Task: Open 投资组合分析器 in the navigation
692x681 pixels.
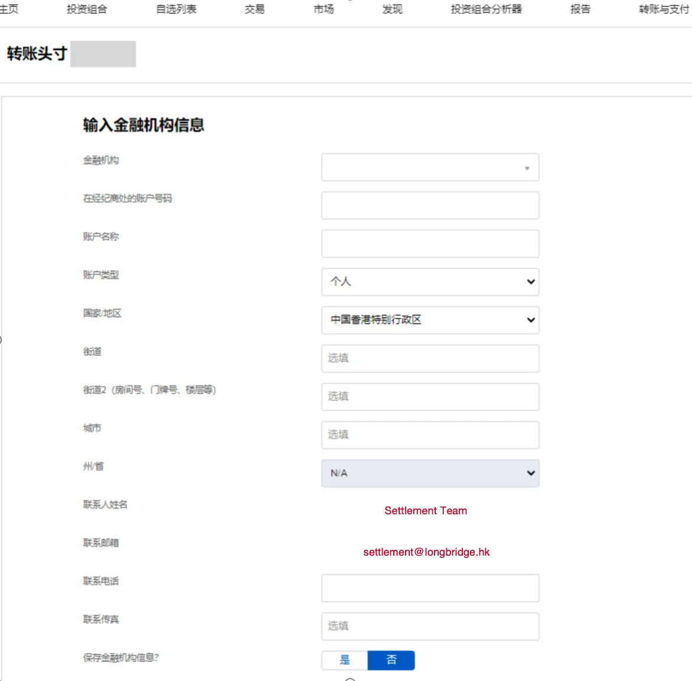Action: 486,9
